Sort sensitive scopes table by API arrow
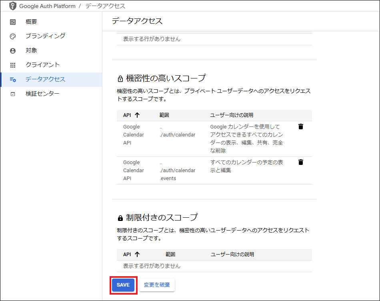Image resolution: width=380 pixels, height=301 pixels. click(137, 115)
